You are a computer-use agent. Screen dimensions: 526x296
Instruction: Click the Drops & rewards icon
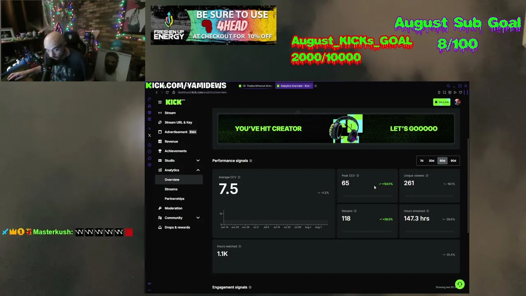point(160,227)
